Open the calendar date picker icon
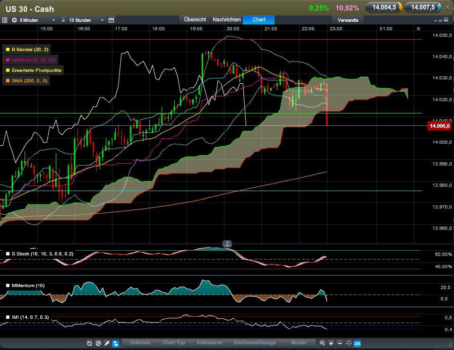The width and height of the screenshot is (454, 350). 111,20
